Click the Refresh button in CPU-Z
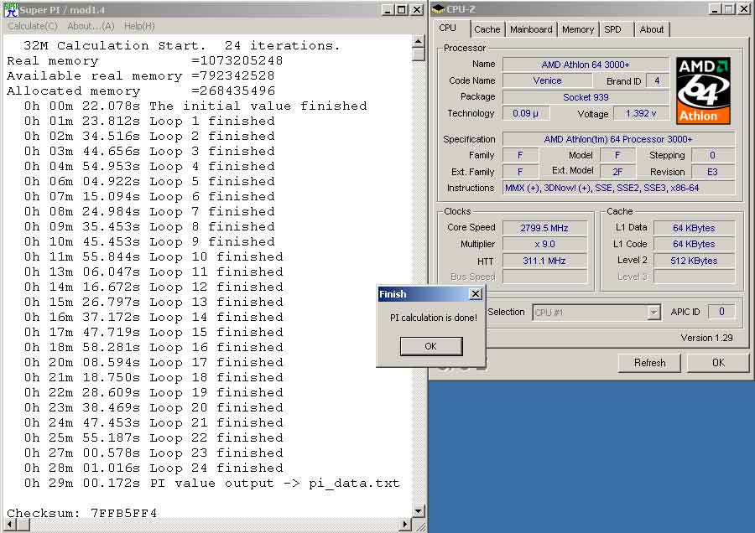Viewport: 755px width, 533px height. click(x=649, y=363)
